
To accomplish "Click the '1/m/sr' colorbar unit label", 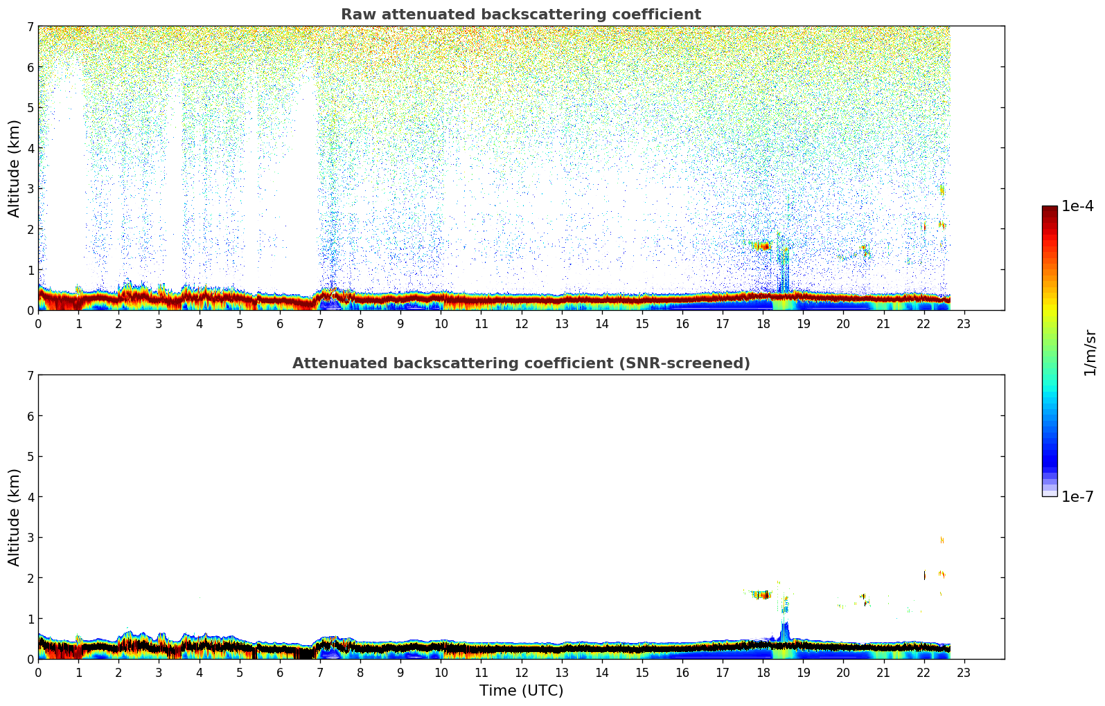I will tap(1090, 352).
